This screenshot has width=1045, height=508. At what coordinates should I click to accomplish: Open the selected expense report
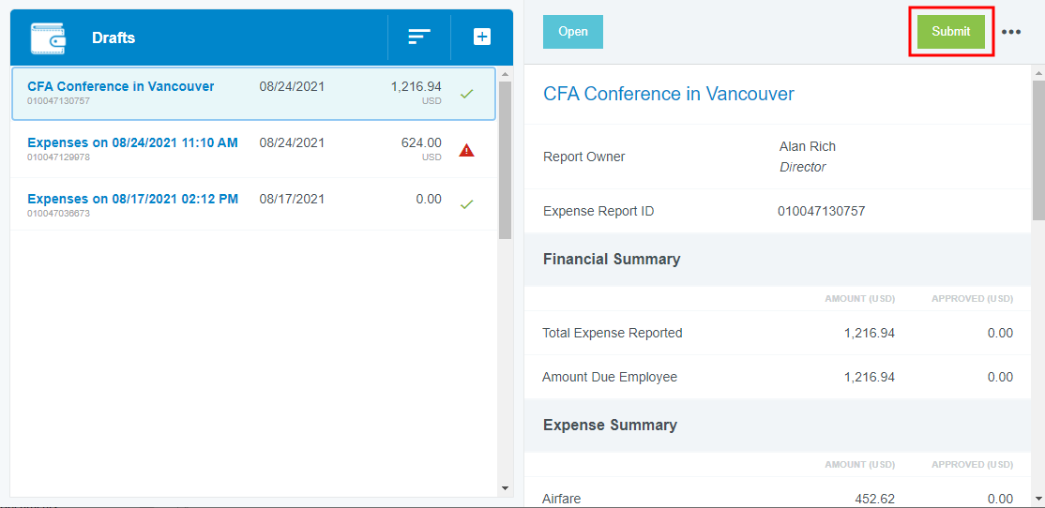click(x=573, y=31)
